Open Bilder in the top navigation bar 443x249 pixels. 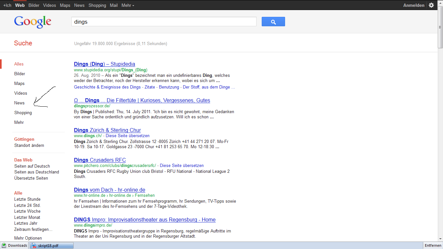pyautogui.click(x=34, y=5)
